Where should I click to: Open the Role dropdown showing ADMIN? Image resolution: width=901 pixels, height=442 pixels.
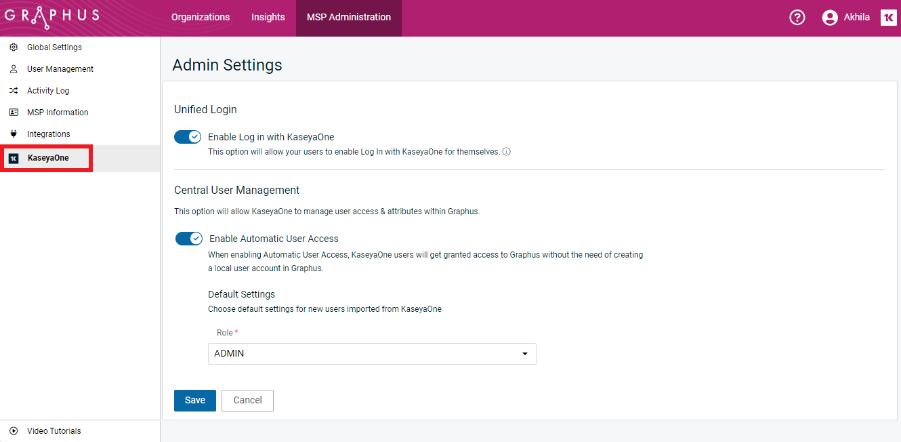[372, 353]
